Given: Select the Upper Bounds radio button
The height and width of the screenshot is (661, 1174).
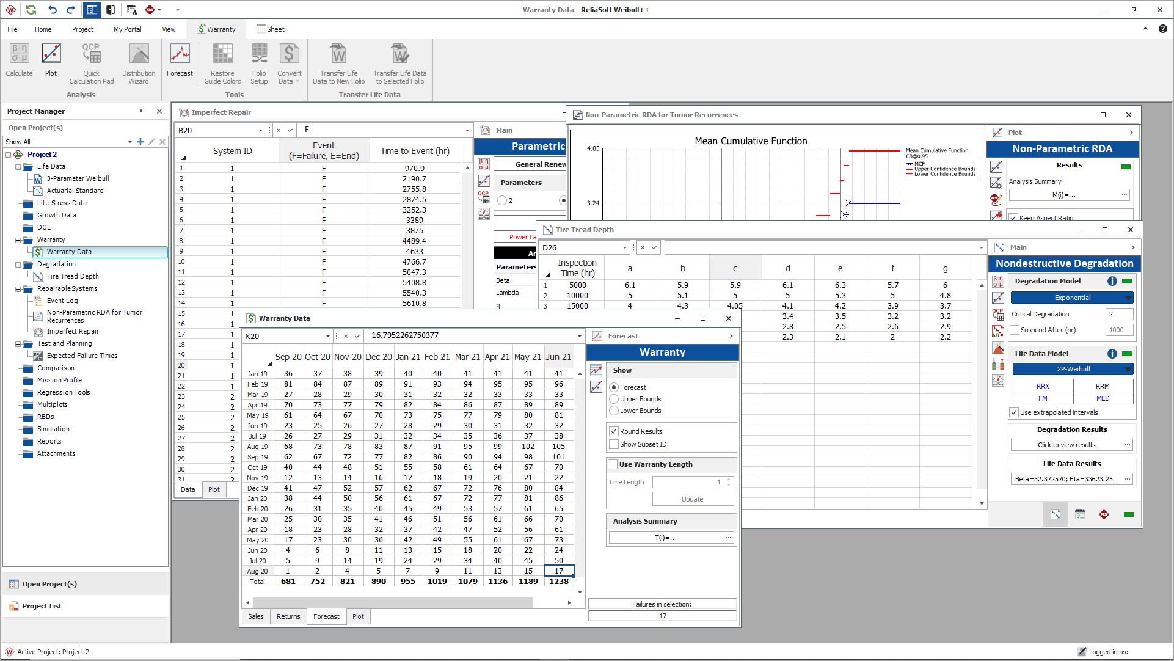Looking at the screenshot, I should coord(614,399).
